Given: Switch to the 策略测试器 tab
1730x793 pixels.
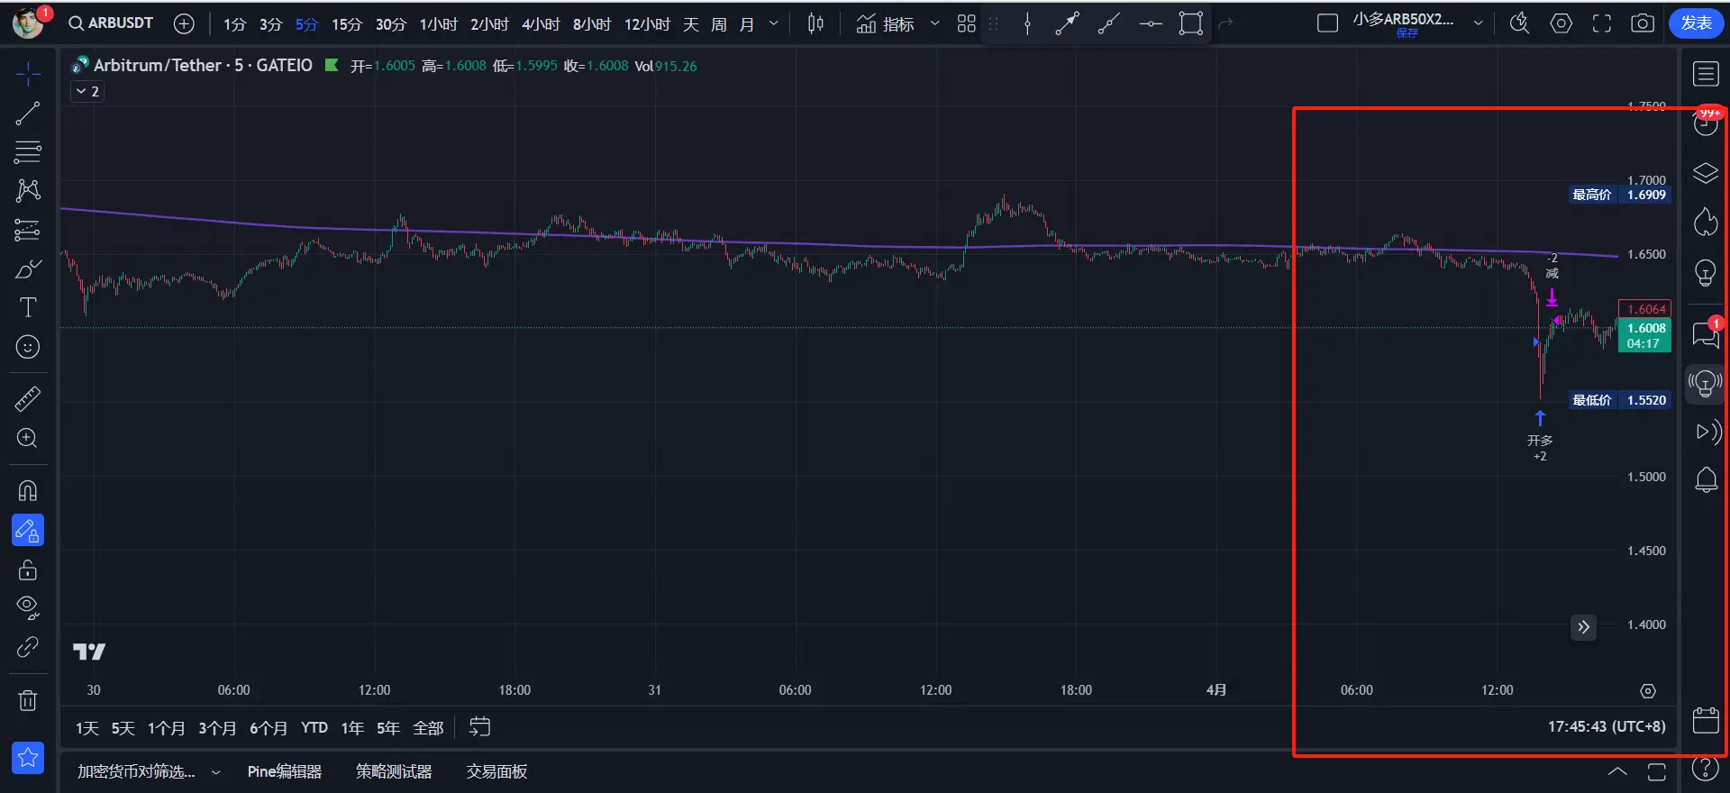Looking at the screenshot, I should [394, 771].
